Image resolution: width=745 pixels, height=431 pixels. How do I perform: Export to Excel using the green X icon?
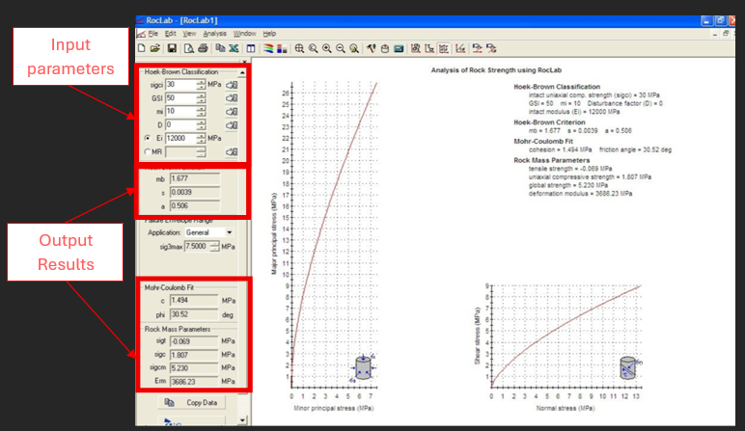[x=234, y=48]
